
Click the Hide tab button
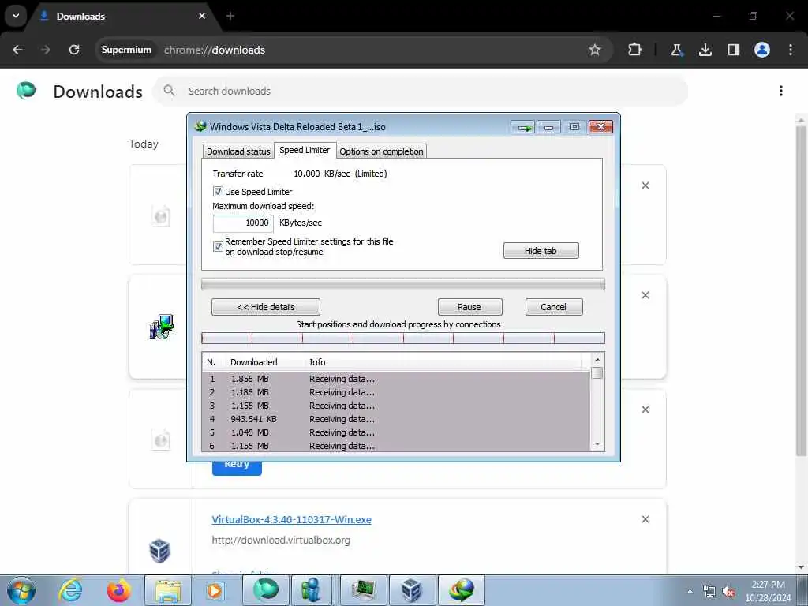click(541, 251)
